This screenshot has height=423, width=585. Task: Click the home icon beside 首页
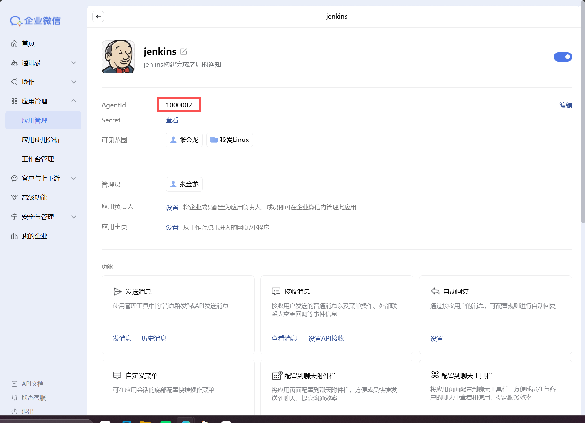coord(14,43)
